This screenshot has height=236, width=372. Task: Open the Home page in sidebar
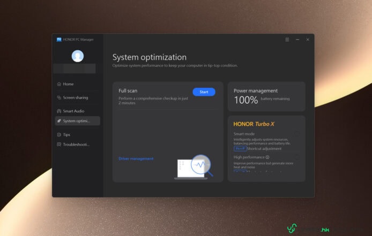click(x=77, y=84)
